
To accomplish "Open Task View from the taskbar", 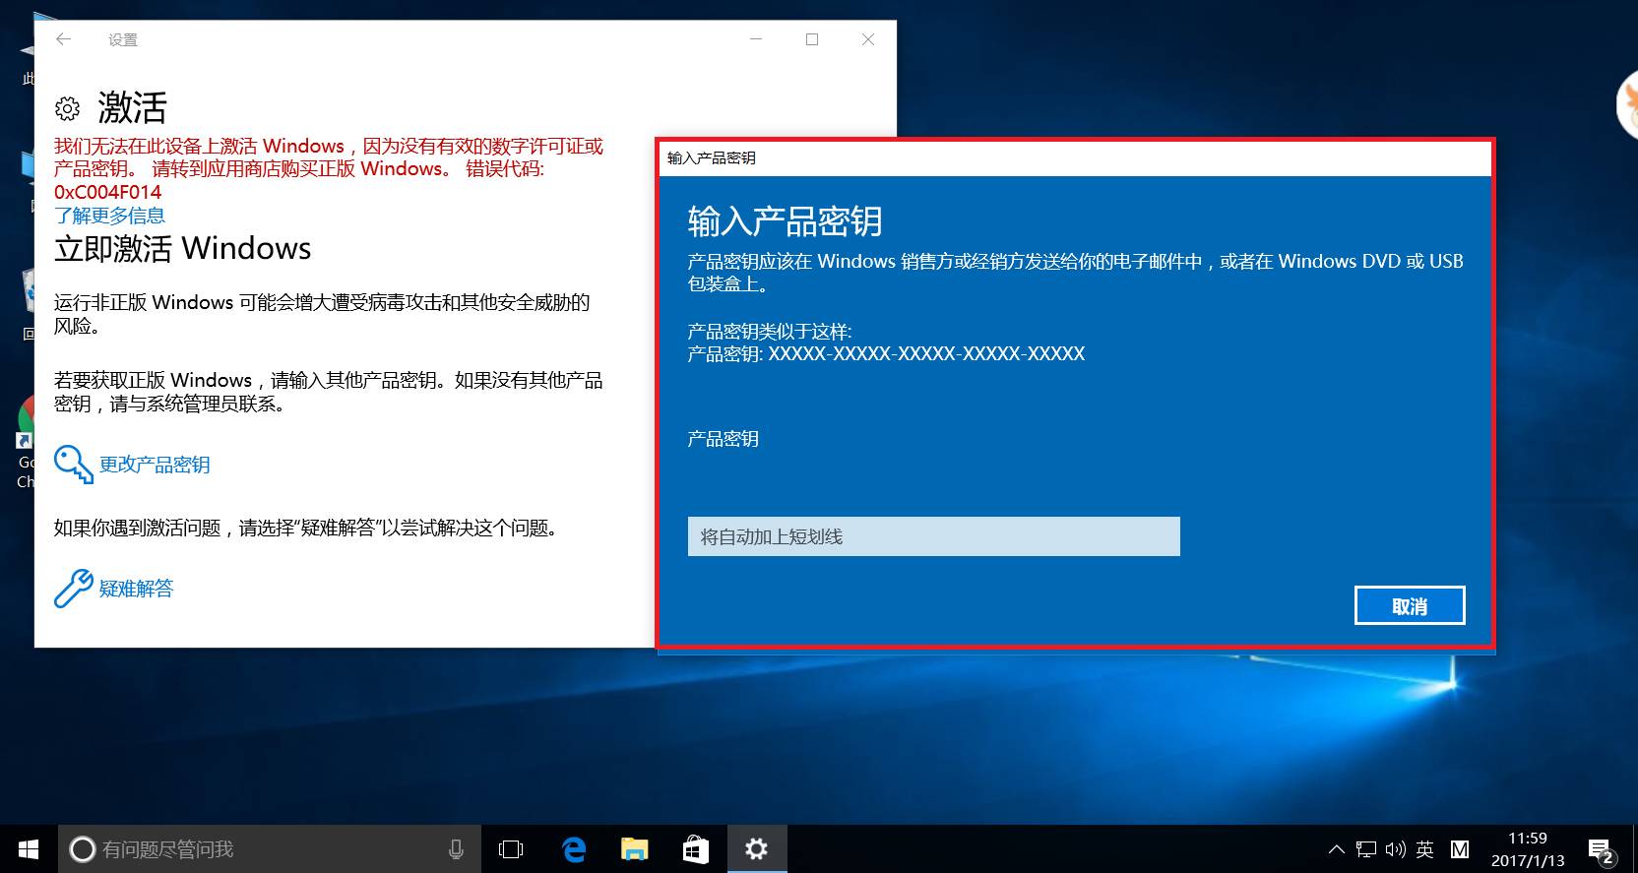I will (x=511, y=848).
